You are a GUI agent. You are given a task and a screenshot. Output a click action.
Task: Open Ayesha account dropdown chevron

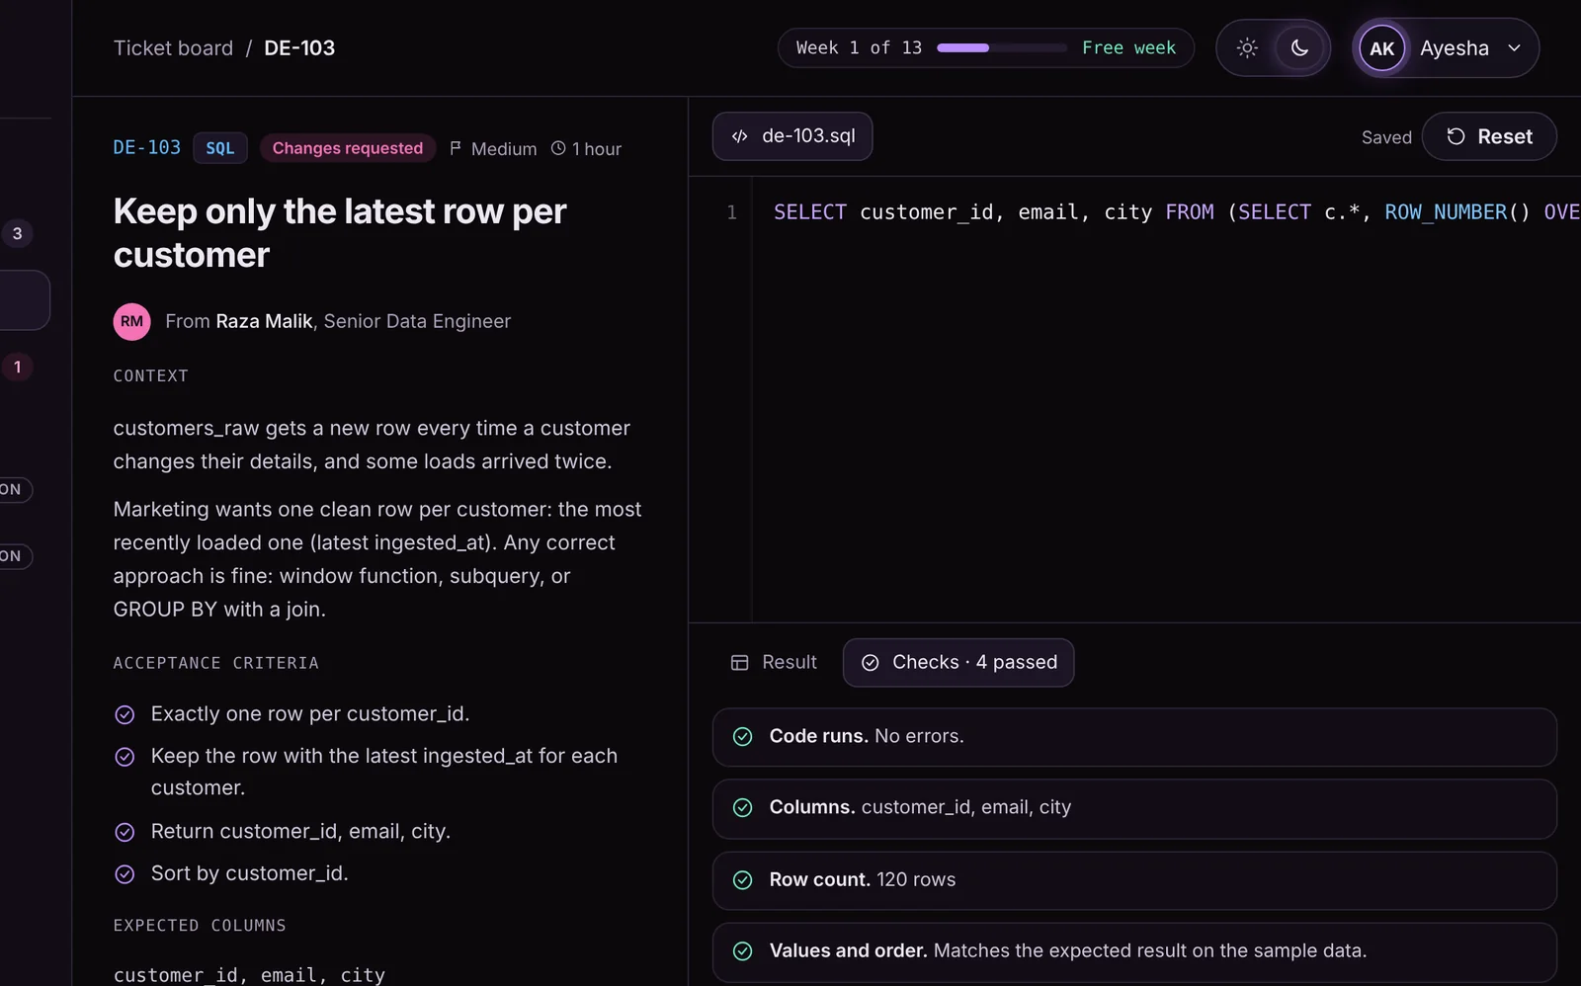click(1514, 47)
